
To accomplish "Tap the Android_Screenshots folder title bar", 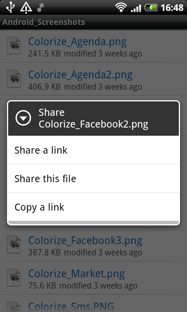I will (93, 22).
